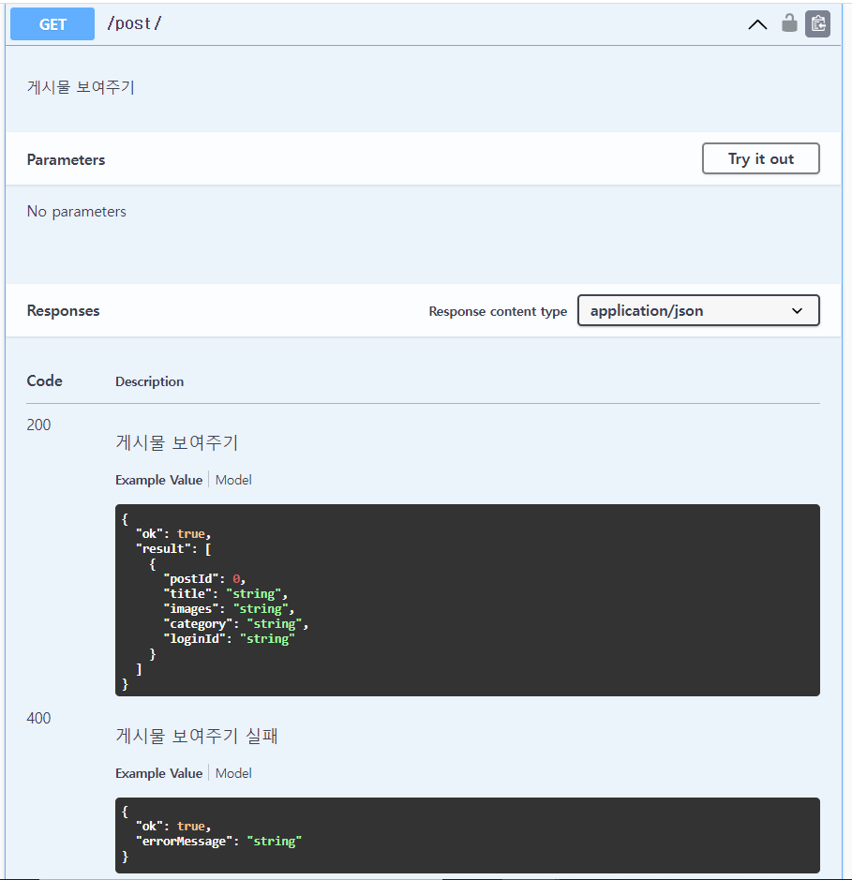Click the "title": "string" line
This screenshot has height=880, width=852.
(226, 594)
